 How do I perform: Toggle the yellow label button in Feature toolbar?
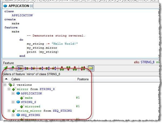pos(91,68)
